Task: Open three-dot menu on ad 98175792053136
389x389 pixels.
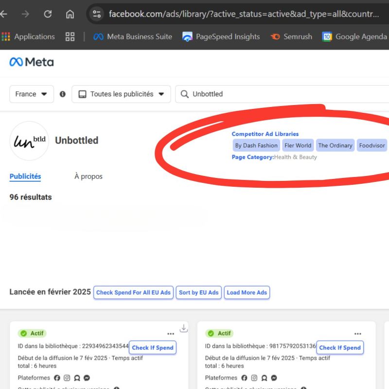Action: tap(358, 334)
